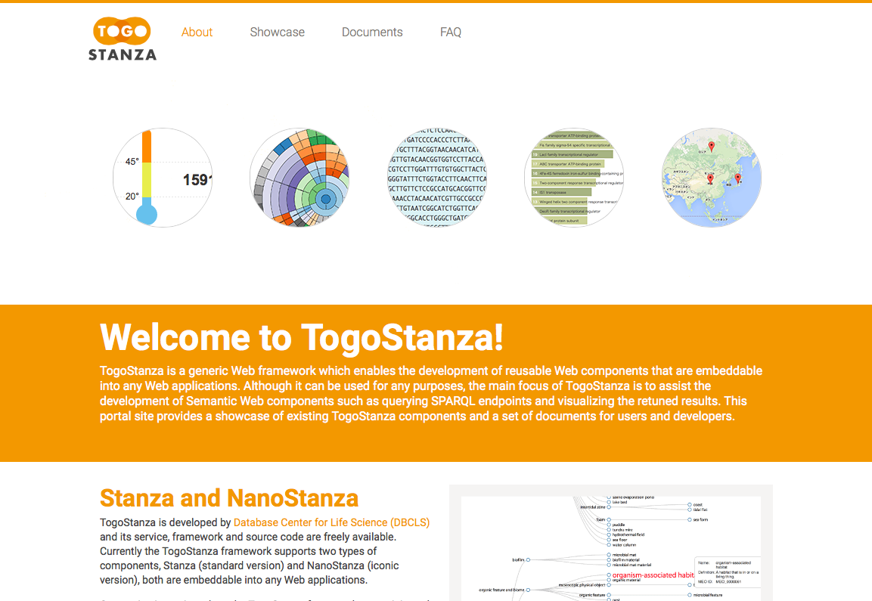Select the DNA sequence text stanza icon
872x601 pixels.
437,178
